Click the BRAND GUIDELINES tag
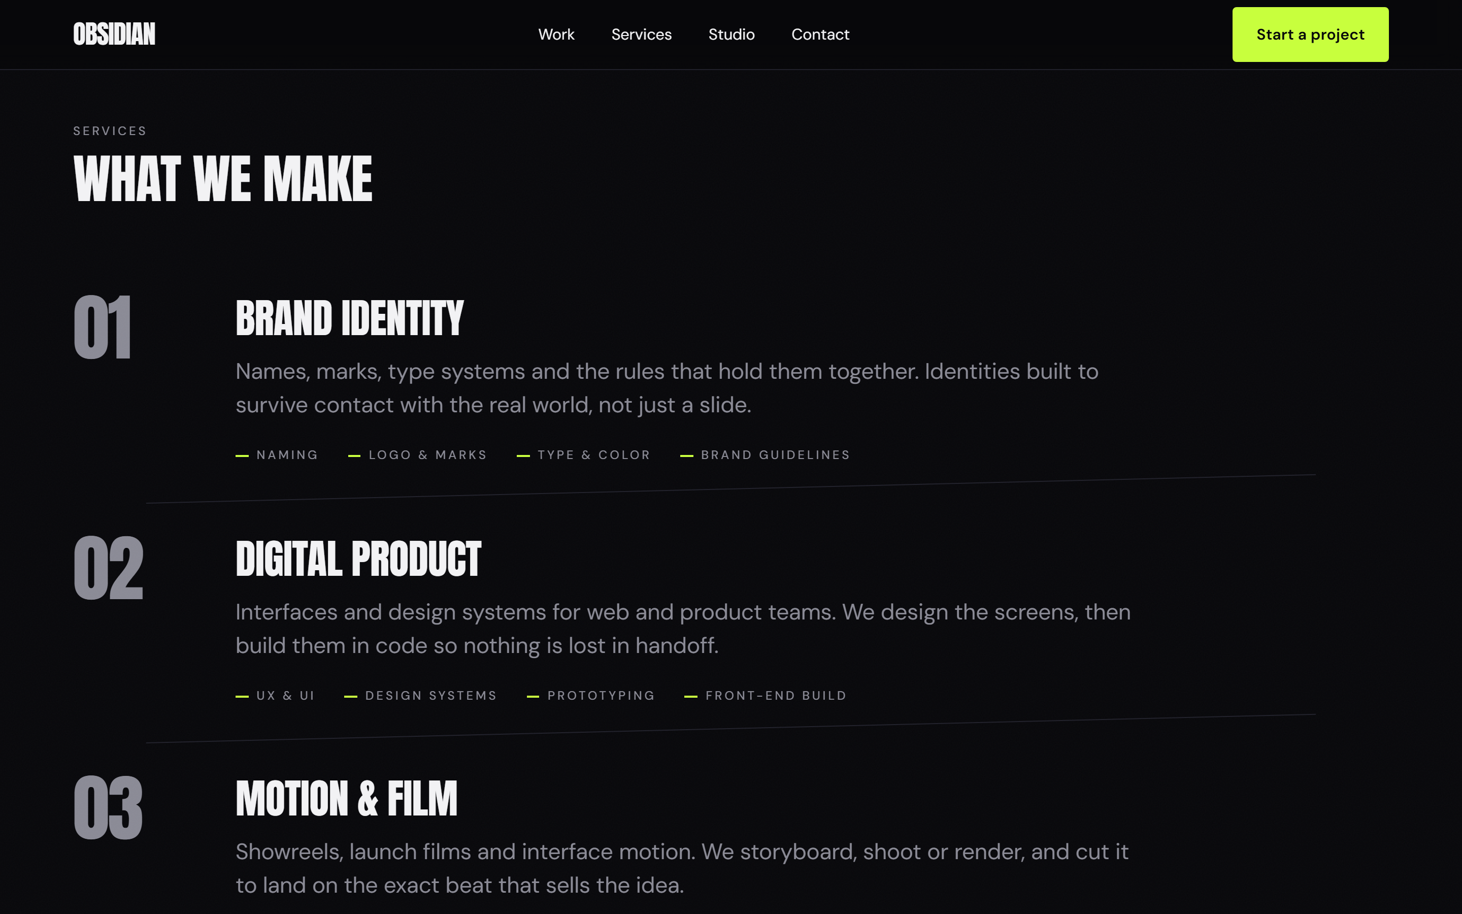Image resolution: width=1462 pixels, height=914 pixels. (765, 454)
